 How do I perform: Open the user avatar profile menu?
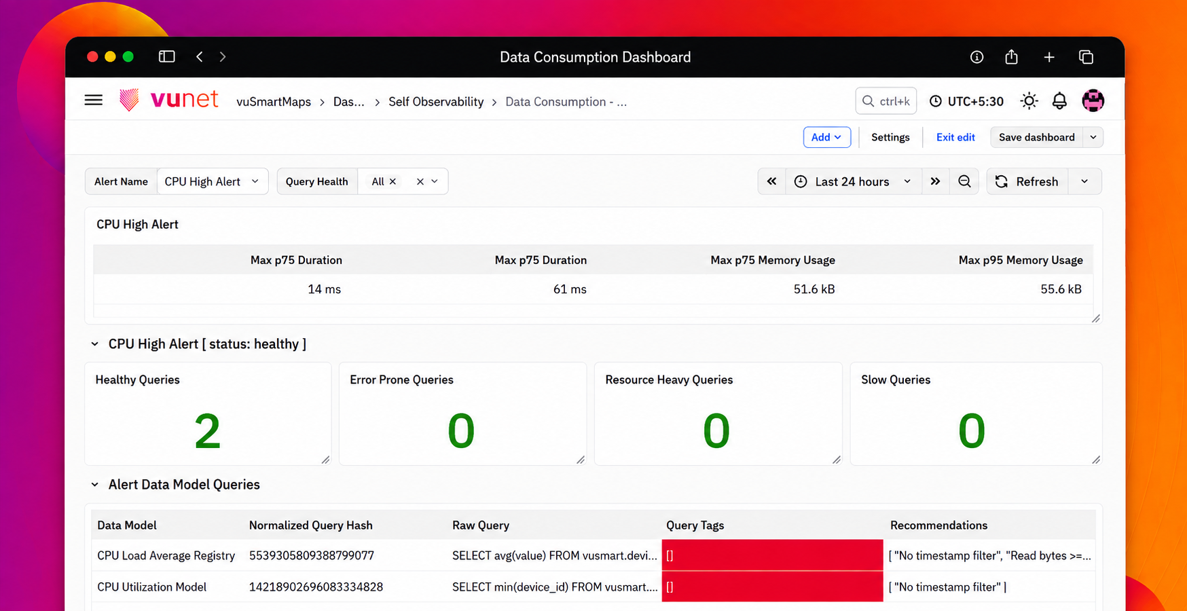point(1093,100)
